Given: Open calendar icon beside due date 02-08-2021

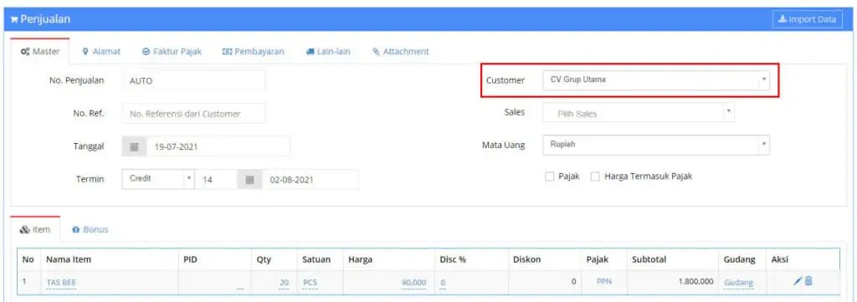Looking at the screenshot, I should tap(250, 179).
